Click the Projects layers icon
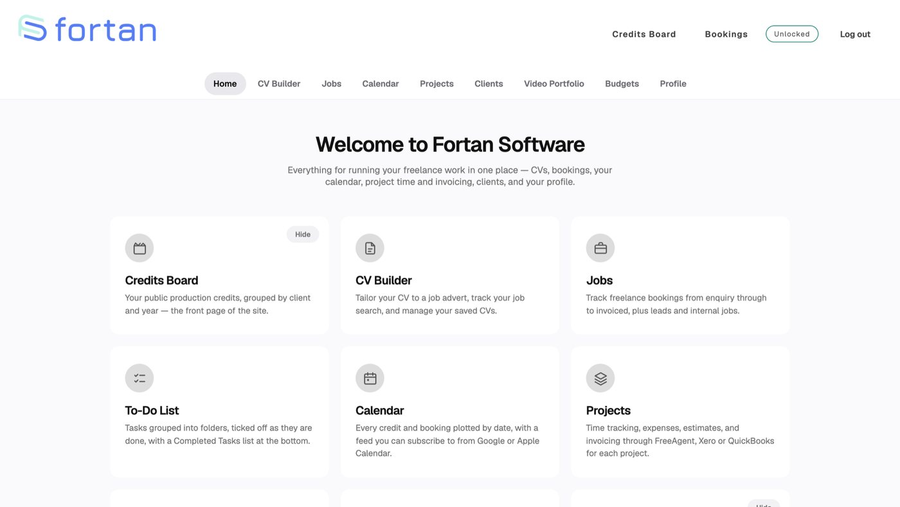The image size is (900, 507). pos(600,378)
